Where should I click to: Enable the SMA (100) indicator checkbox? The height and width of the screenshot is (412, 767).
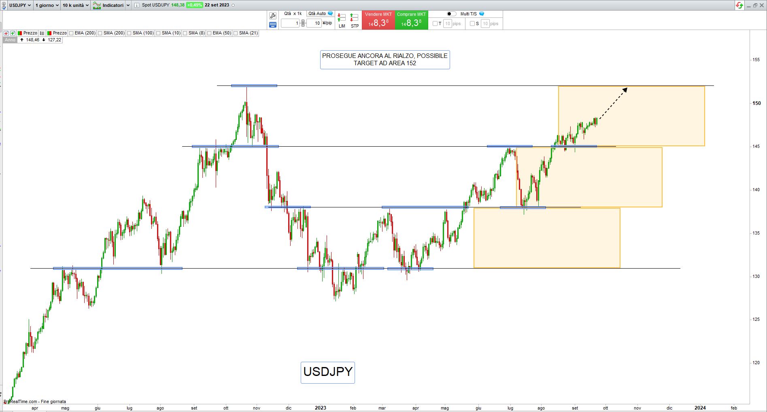click(x=129, y=33)
